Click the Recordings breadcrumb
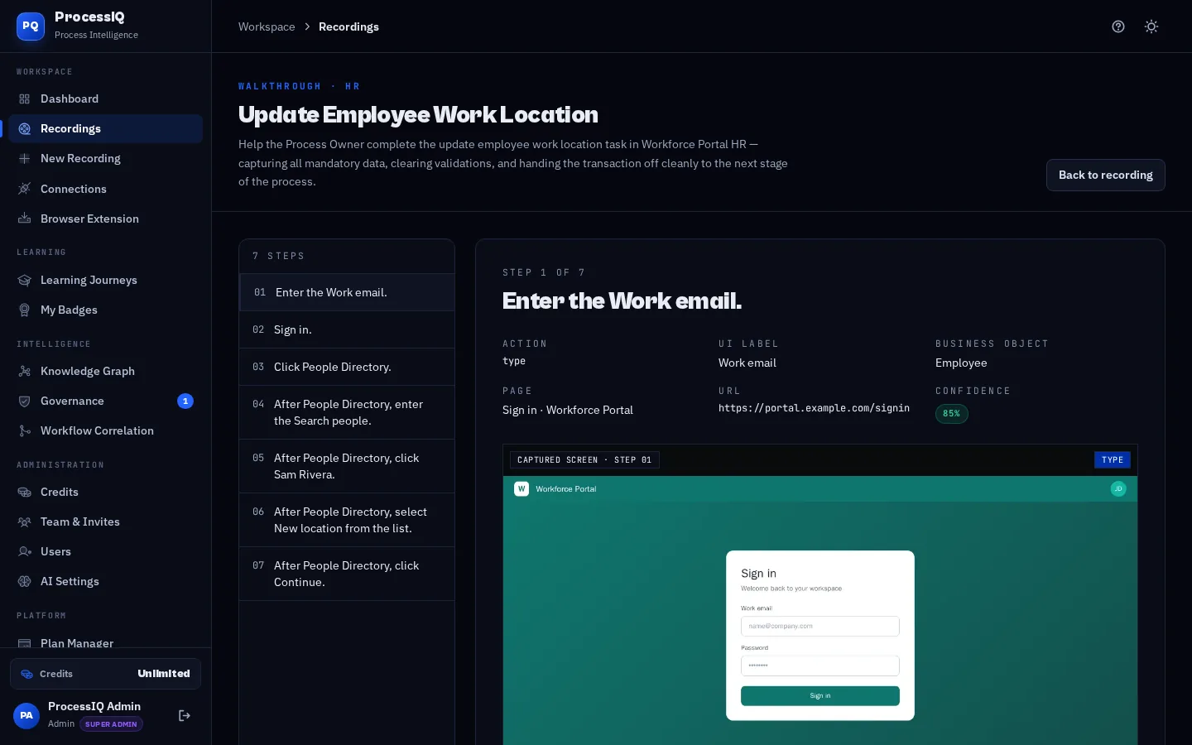The width and height of the screenshot is (1192, 745). pos(348,26)
